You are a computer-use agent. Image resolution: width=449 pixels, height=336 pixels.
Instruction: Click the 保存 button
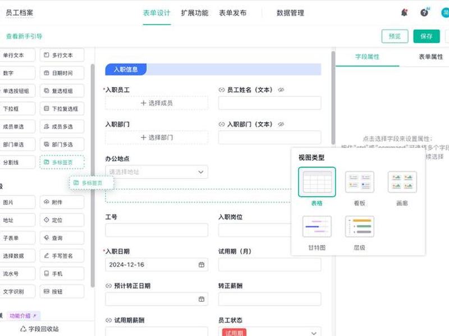click(427, 36)
